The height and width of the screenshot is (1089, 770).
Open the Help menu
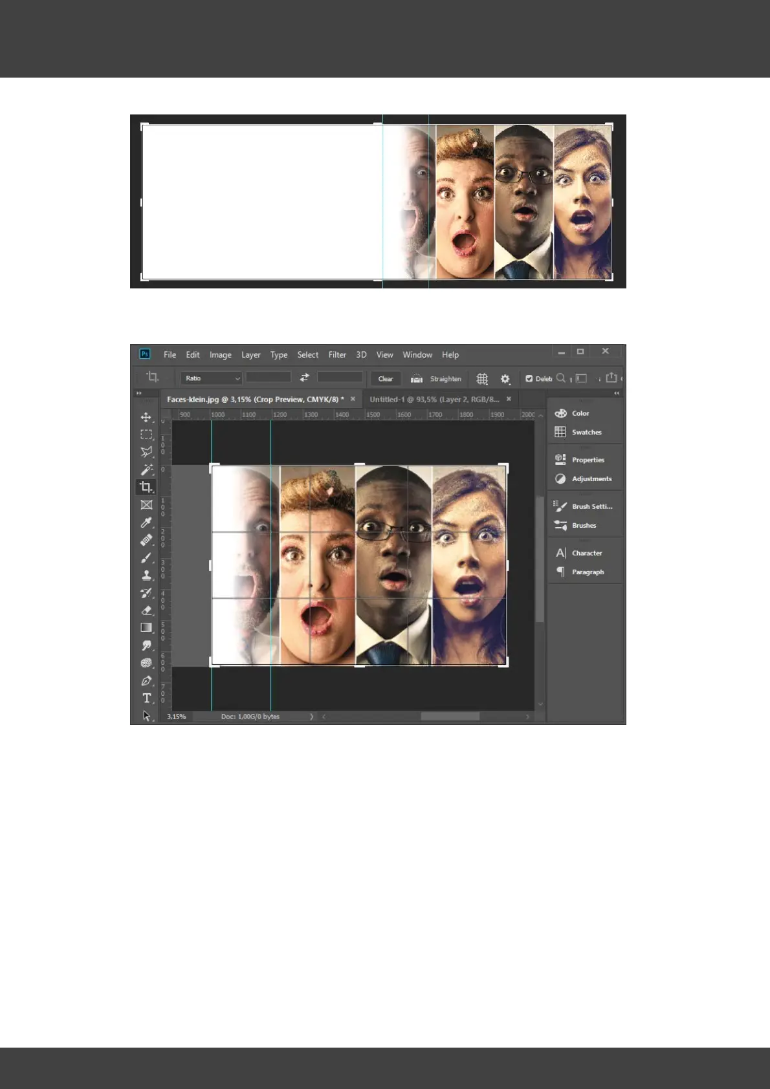click(450, 354)
